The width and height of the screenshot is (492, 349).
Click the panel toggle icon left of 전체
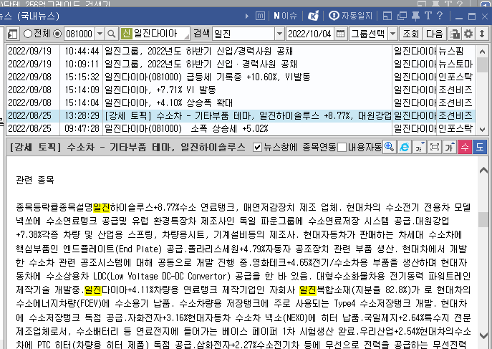click(13, 34)
